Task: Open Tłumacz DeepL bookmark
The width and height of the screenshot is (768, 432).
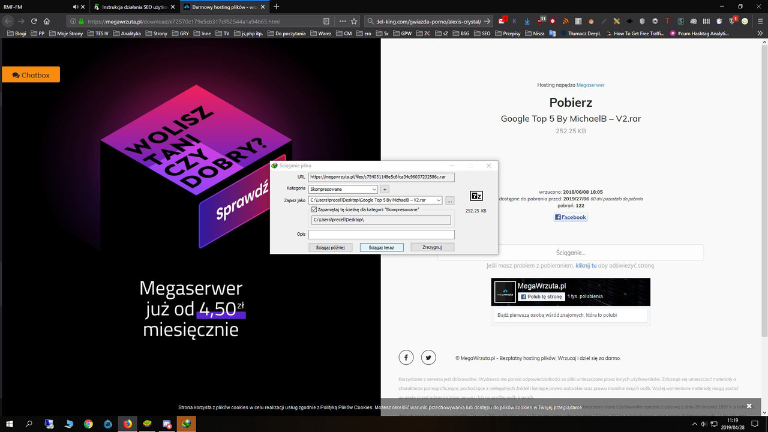Action: click(x=580, y=34)
